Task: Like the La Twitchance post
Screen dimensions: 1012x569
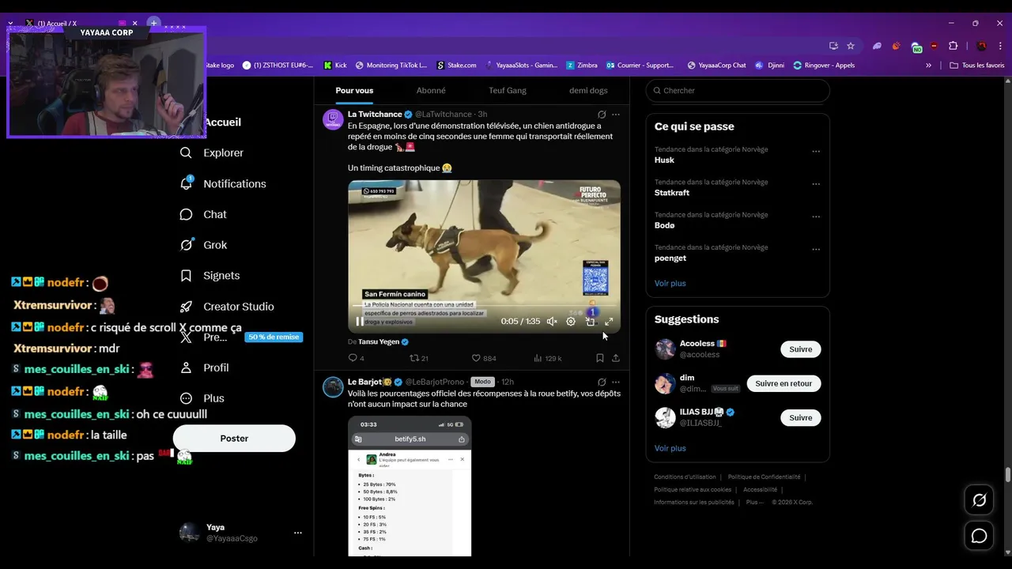Action: click(483, 358)
